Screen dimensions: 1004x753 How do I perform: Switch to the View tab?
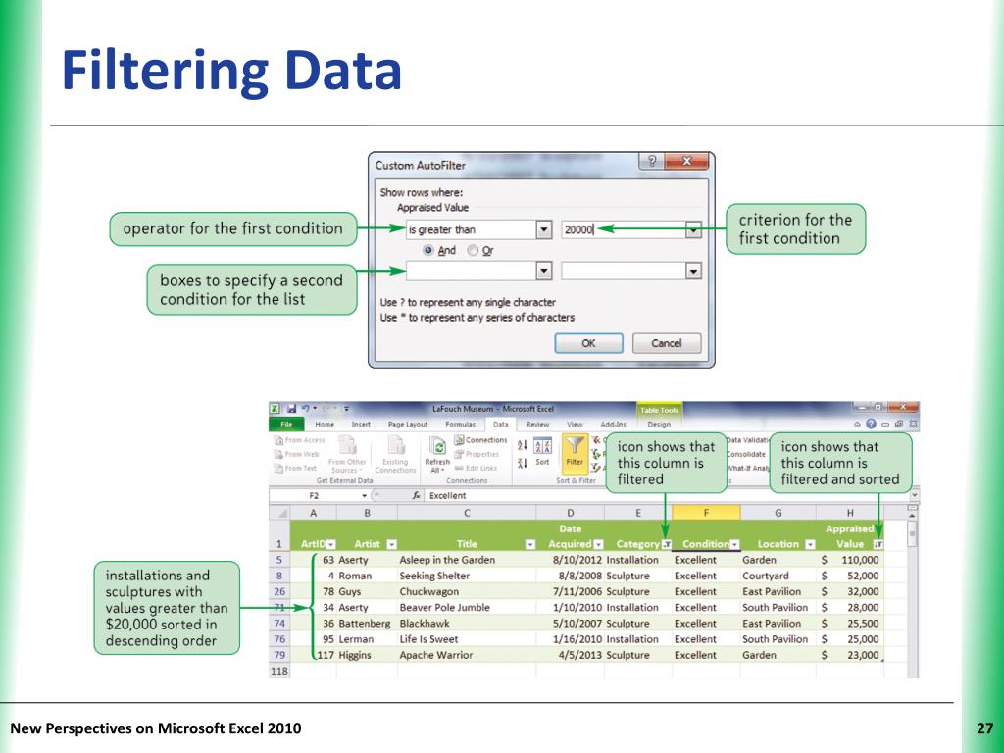click(x=575, y=424)
